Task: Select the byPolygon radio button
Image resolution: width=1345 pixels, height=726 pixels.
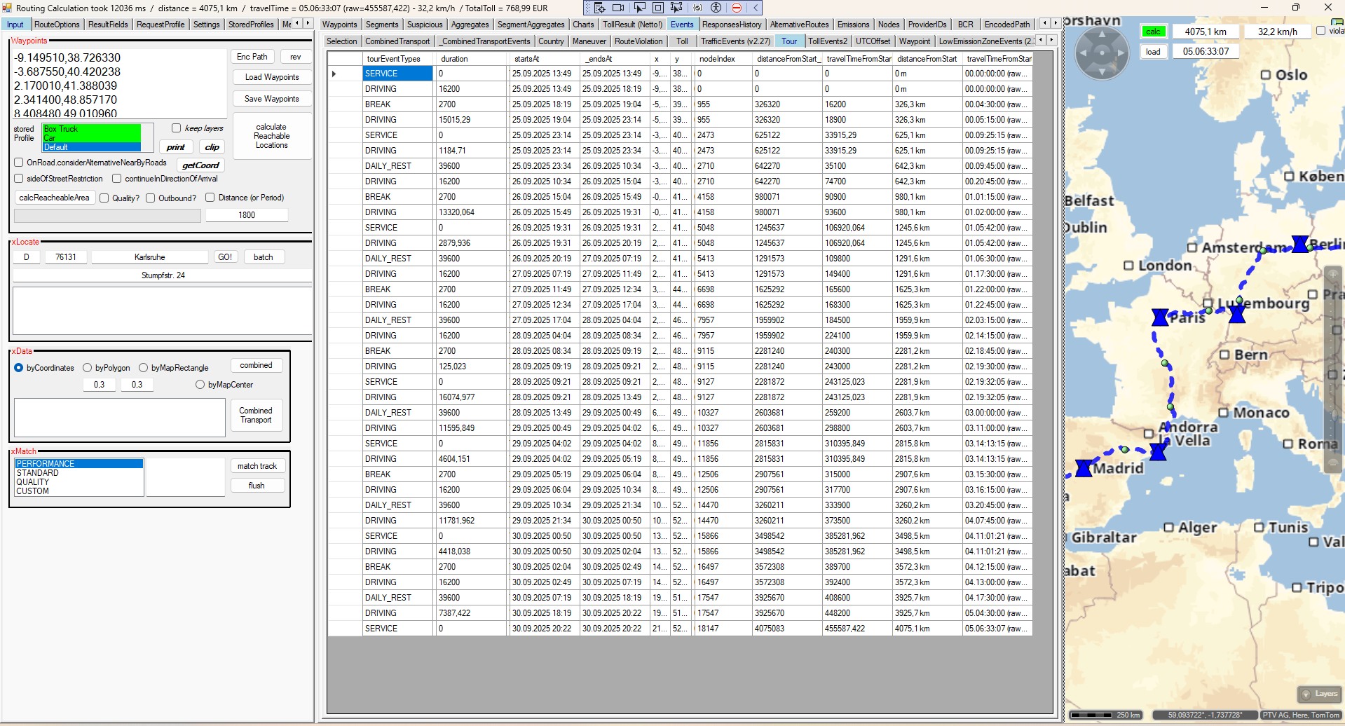Action: [x=88, y=368]
